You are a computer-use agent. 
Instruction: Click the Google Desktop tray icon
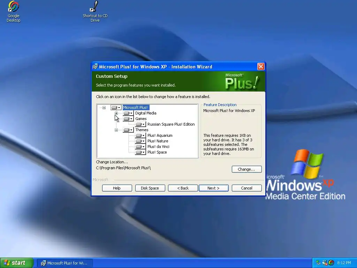331,263
